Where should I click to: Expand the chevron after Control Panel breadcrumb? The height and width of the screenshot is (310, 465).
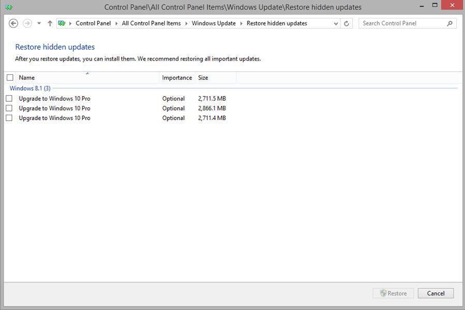tap(116, 23)
